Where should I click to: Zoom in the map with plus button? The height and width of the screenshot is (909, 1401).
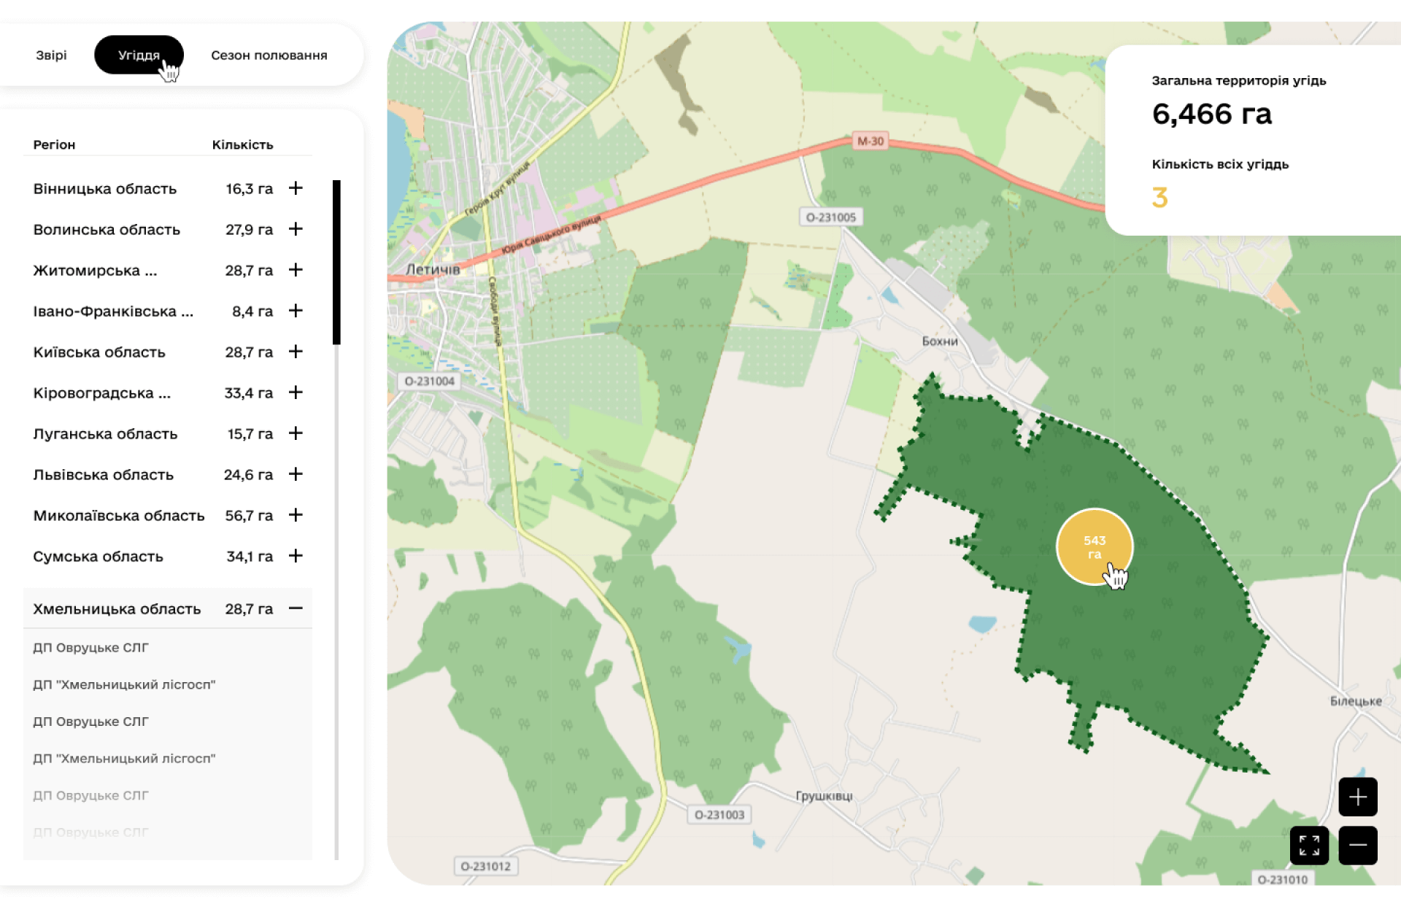point(1357,797)
